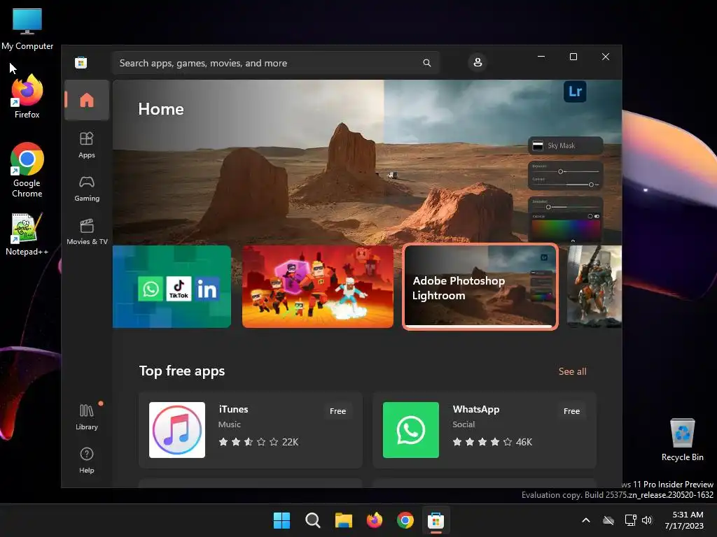Select the Firefox desktop shortcut
Image resolution: width=717 pixels, height=537 pixels.
[x=27, y=96]
